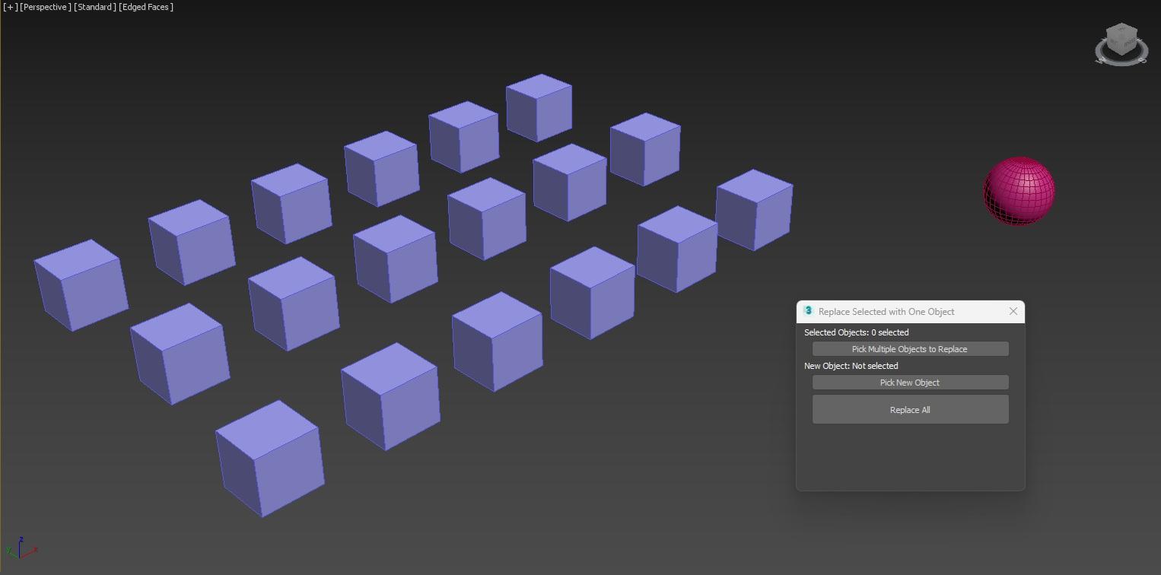1161x575 pixels.
Task: Open the Perspective viewport view menu
Action: pos(46,7)
